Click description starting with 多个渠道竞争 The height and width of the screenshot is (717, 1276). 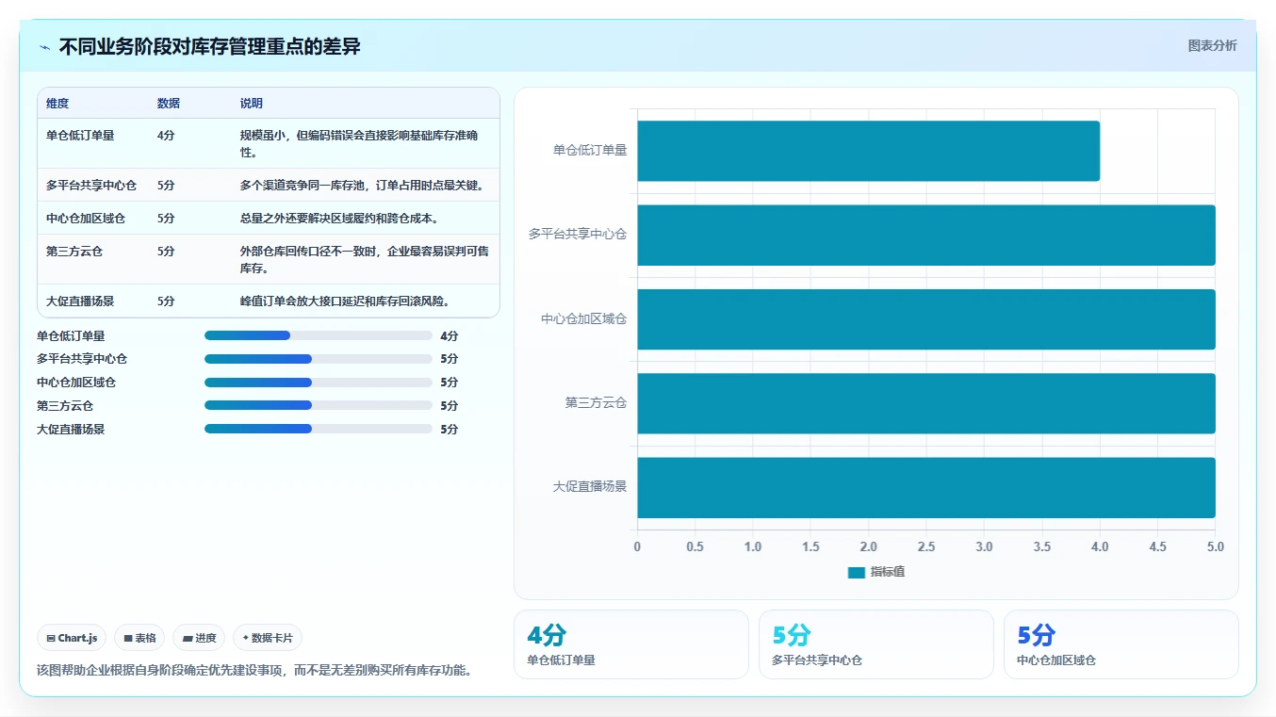pos(362,186)
